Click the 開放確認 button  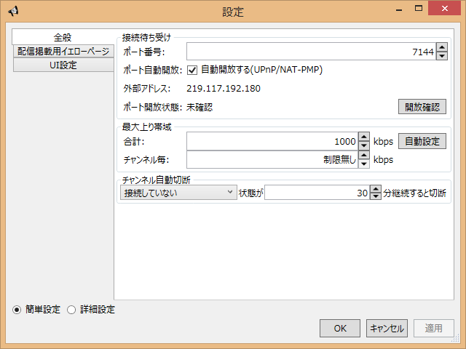pos(422,107)
